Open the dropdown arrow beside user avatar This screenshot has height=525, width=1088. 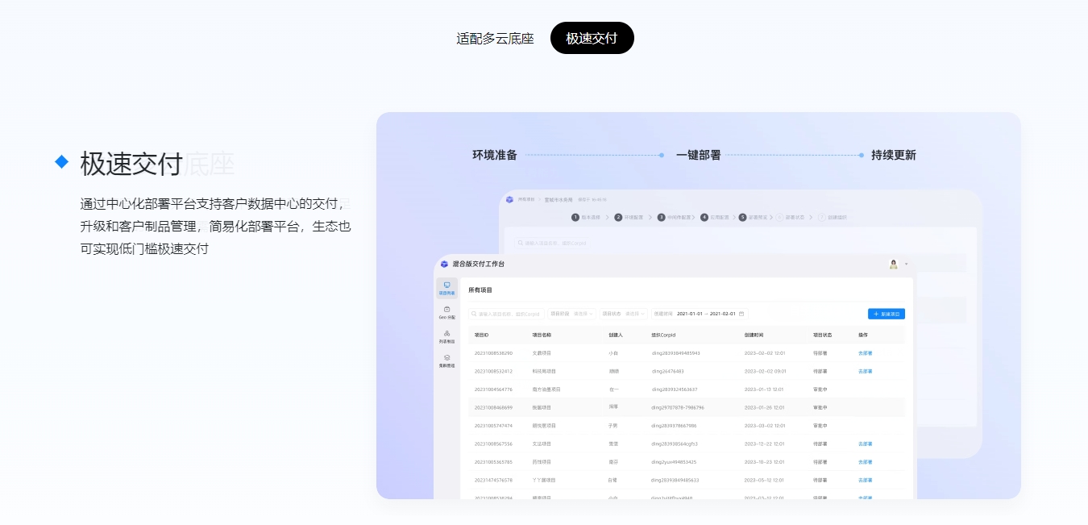[x=906, y=264]
